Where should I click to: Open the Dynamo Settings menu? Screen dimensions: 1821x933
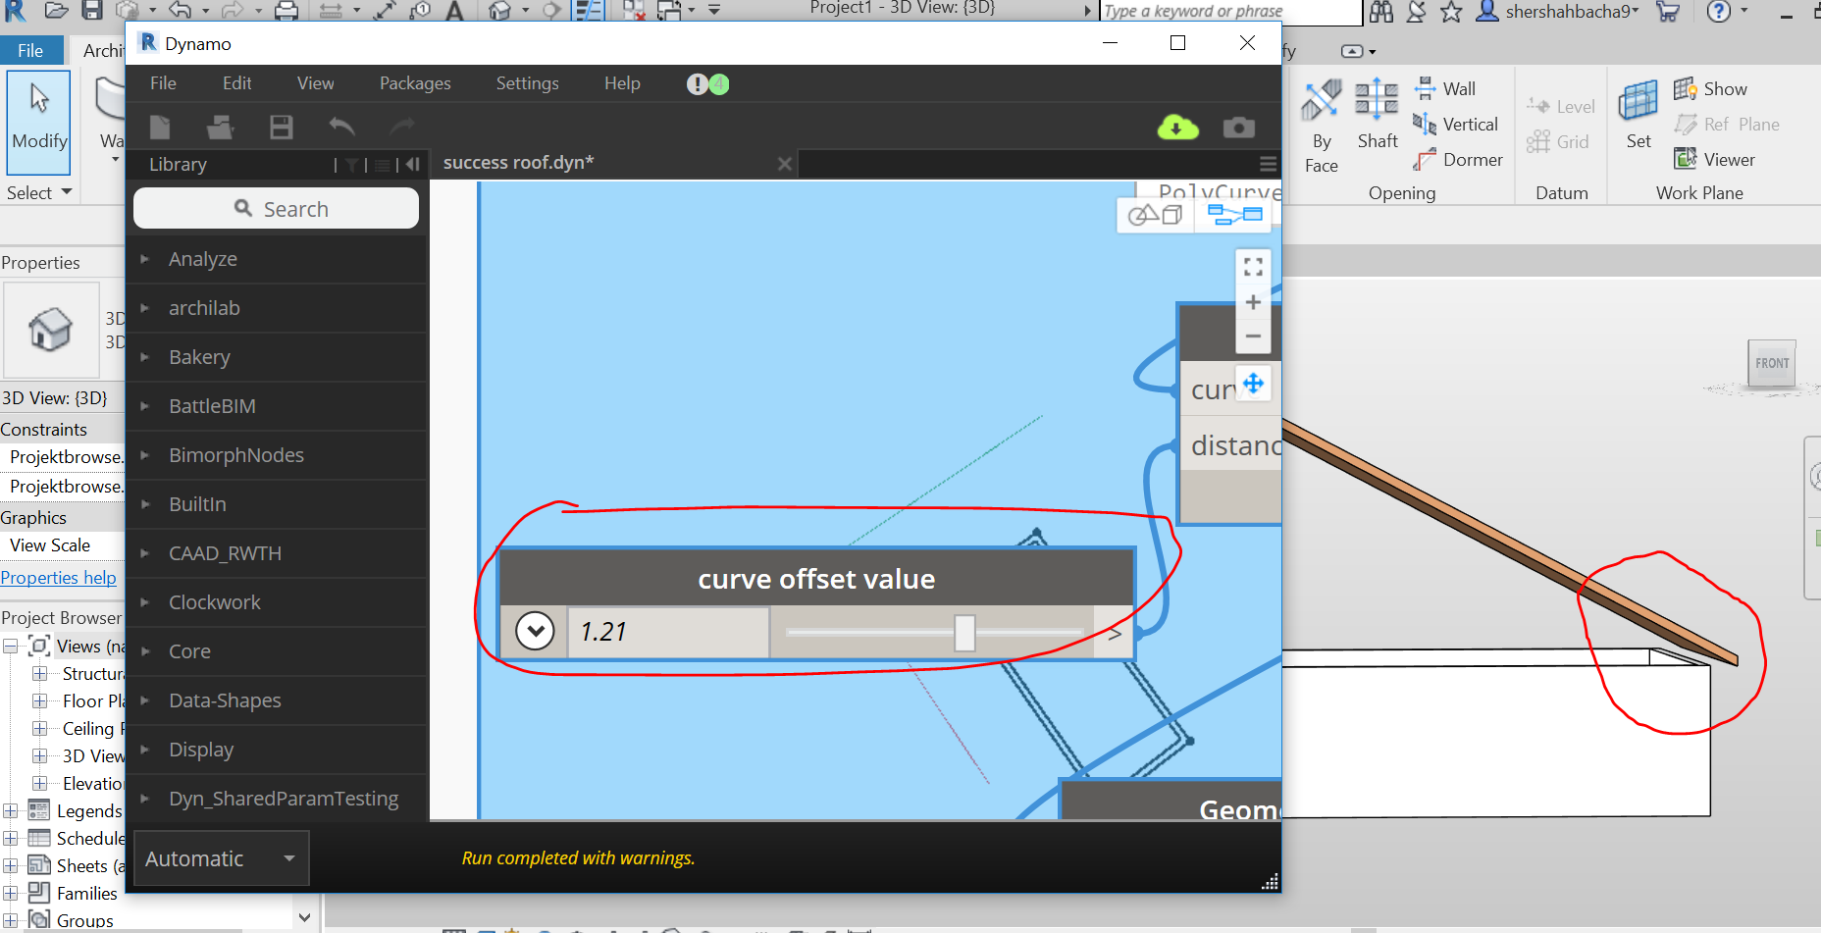(528, 83)
